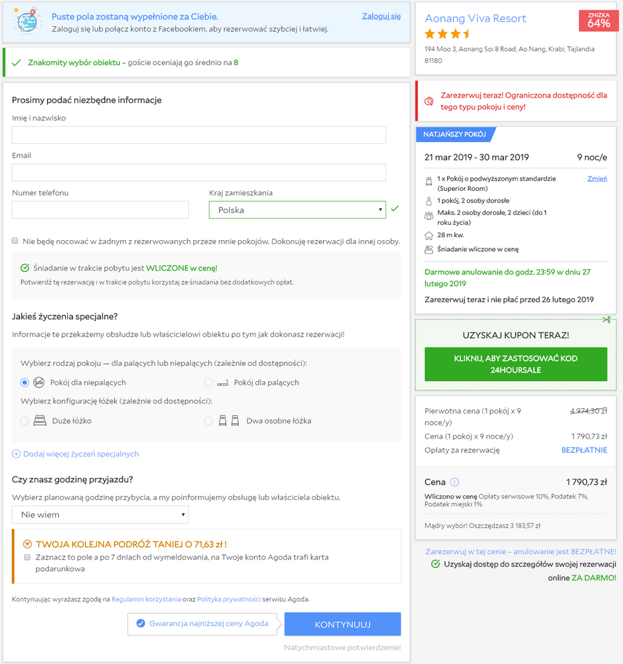The width and height of the screenshot is (623, 664).
Task: Click the Zmień link for the room
Action: click(x=597, y=178)
